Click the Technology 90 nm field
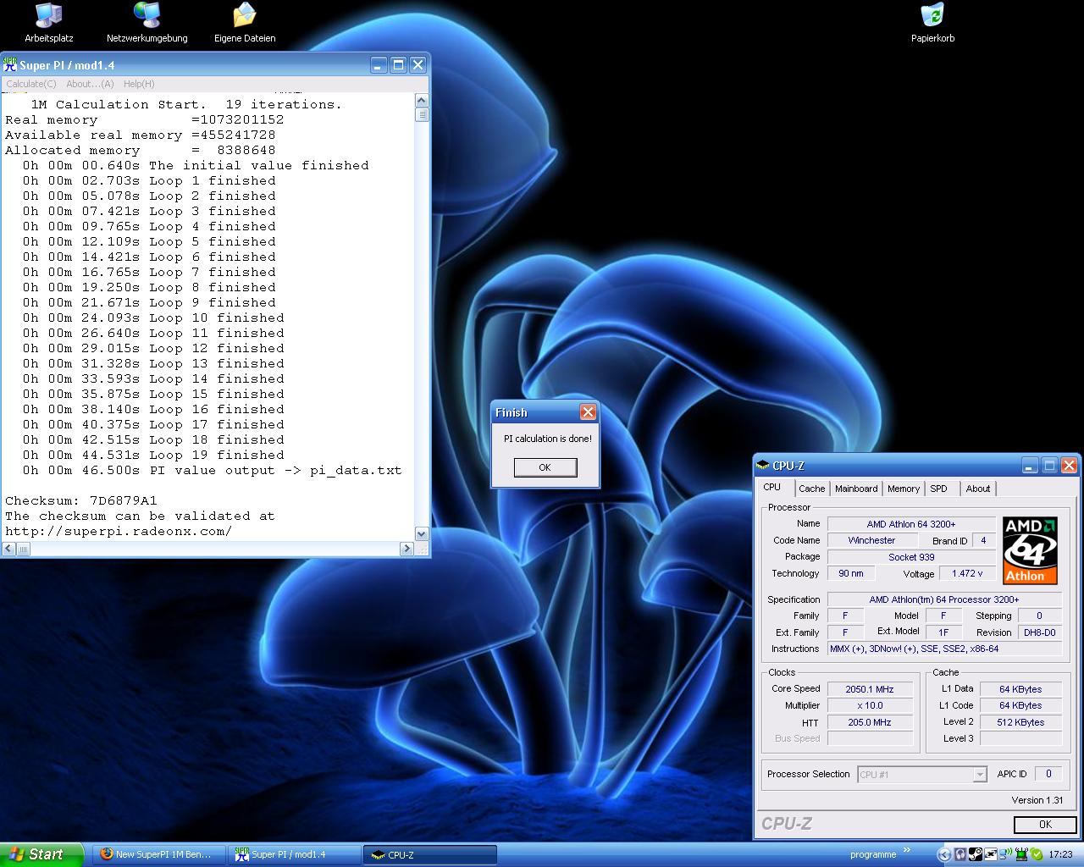 click(851, 573)
